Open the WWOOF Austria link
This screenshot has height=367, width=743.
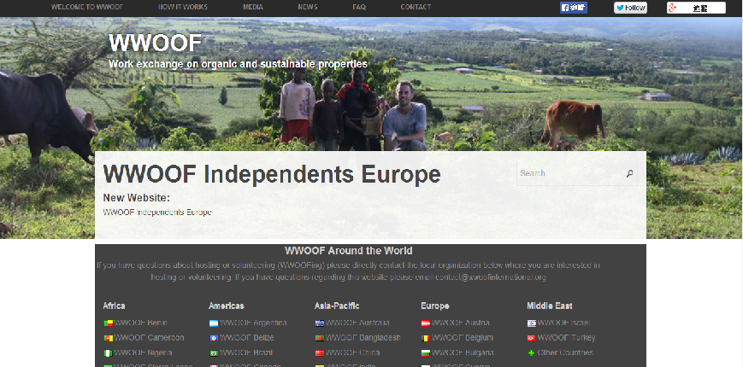pos(461,323)
